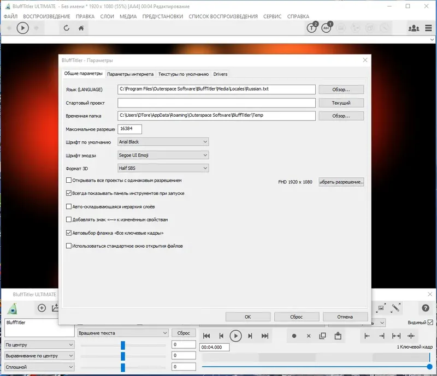Open the 'Вращение текста' property dropdown
Screen dimensions: 437x376
tap(122, 333)
